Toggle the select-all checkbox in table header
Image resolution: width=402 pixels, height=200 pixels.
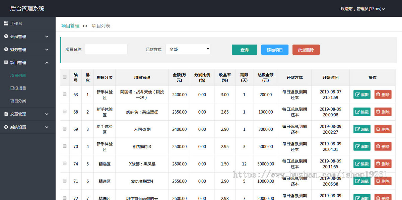[x=65, y=77]
